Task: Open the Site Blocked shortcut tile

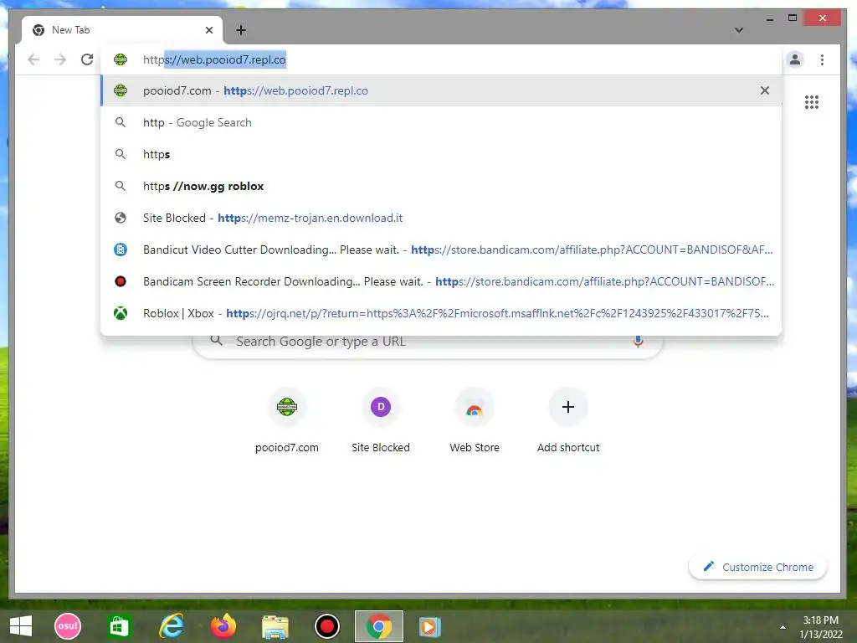Action: pos(381,421)
